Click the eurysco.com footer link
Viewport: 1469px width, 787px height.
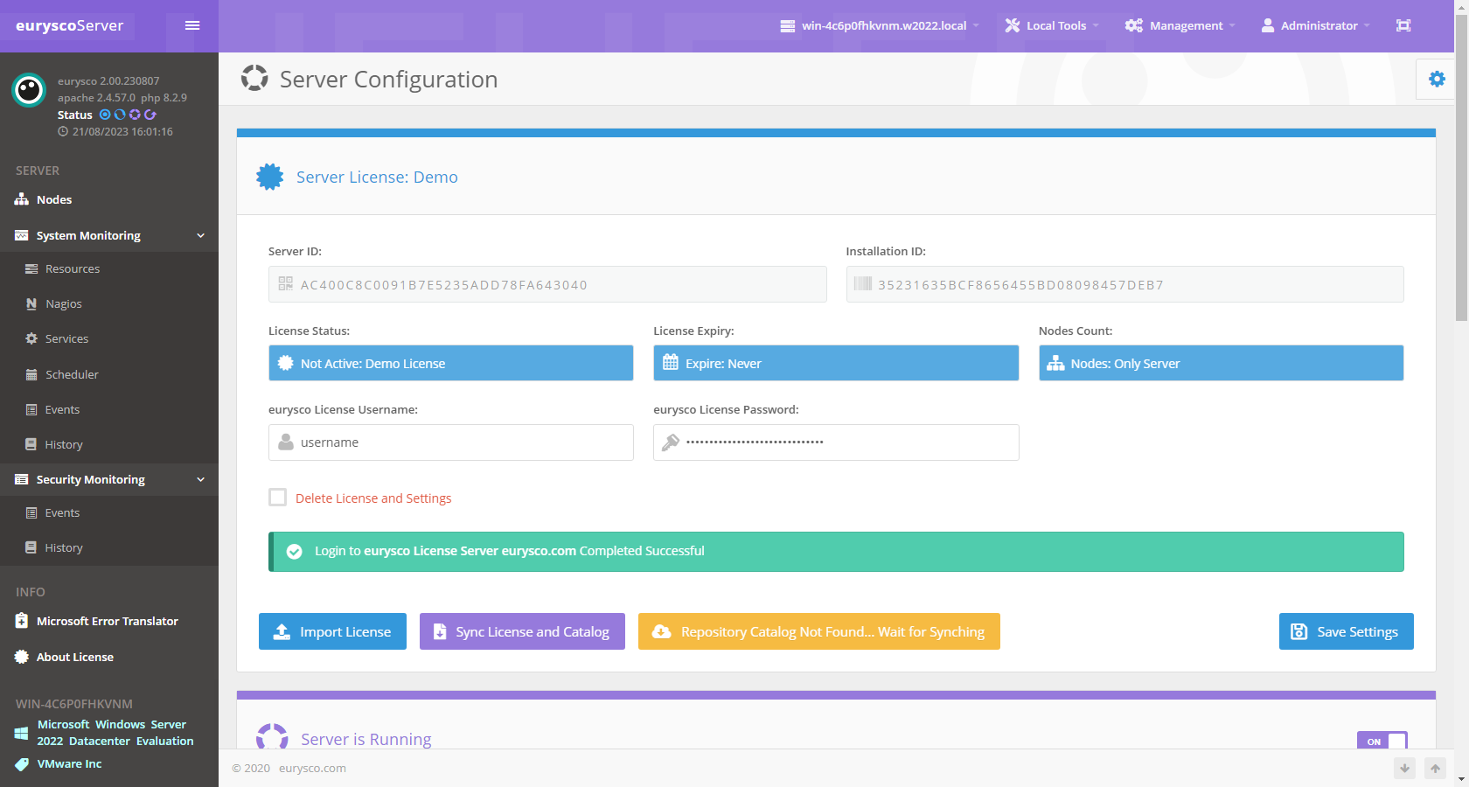point(312,769)
